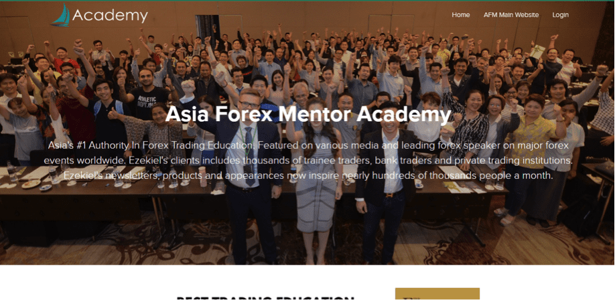
Task: Click the sentence about Ezekiel's newsletters
Action: pyautogui.click(x=308, y=175)
